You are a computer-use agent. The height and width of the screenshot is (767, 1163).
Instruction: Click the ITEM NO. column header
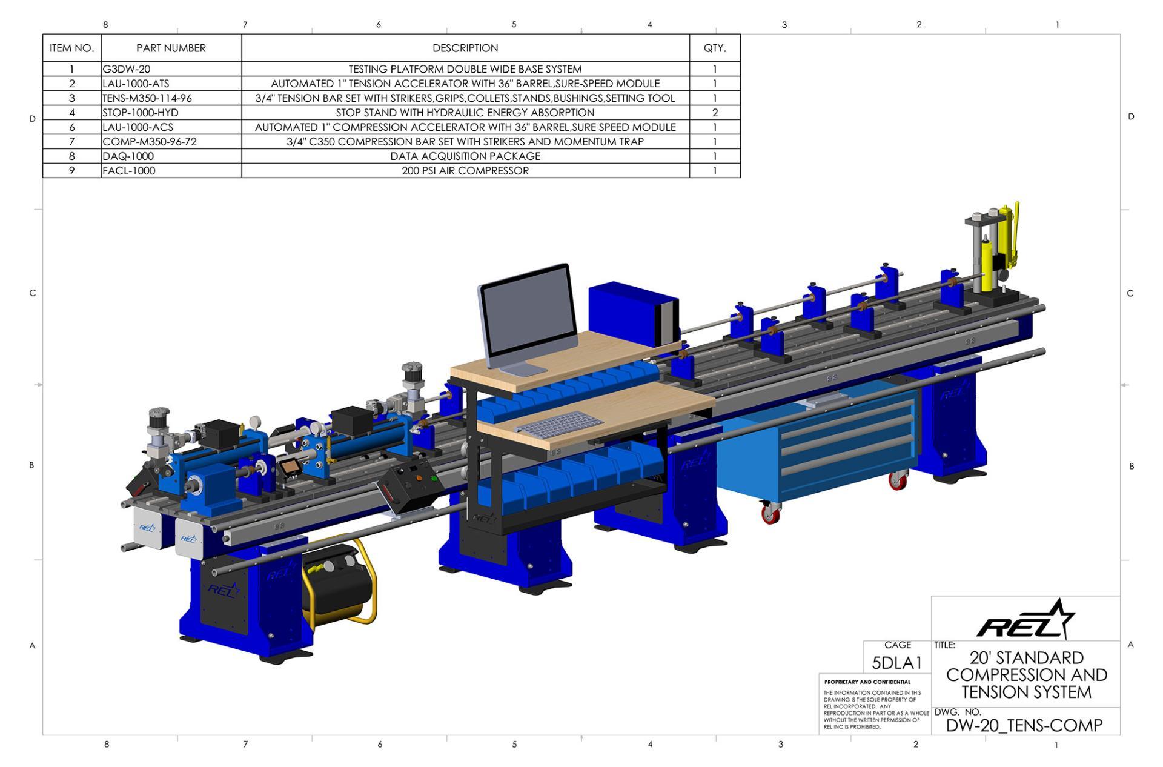tap(71, 48)
